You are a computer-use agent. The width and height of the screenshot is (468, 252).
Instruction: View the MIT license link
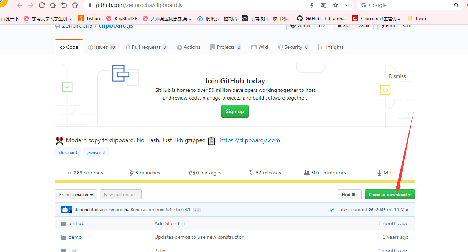pos(385,173)
